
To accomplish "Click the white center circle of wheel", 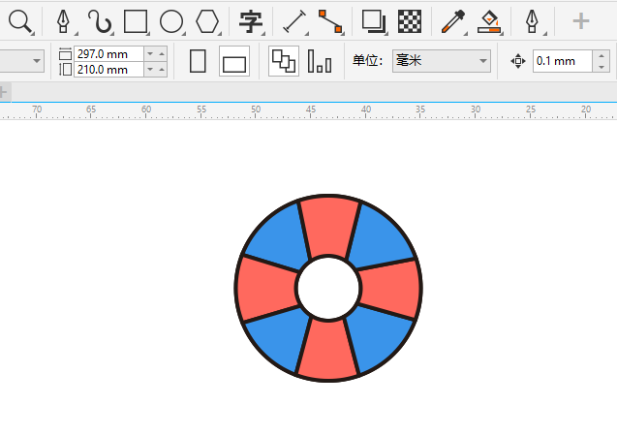I will 328,288.
